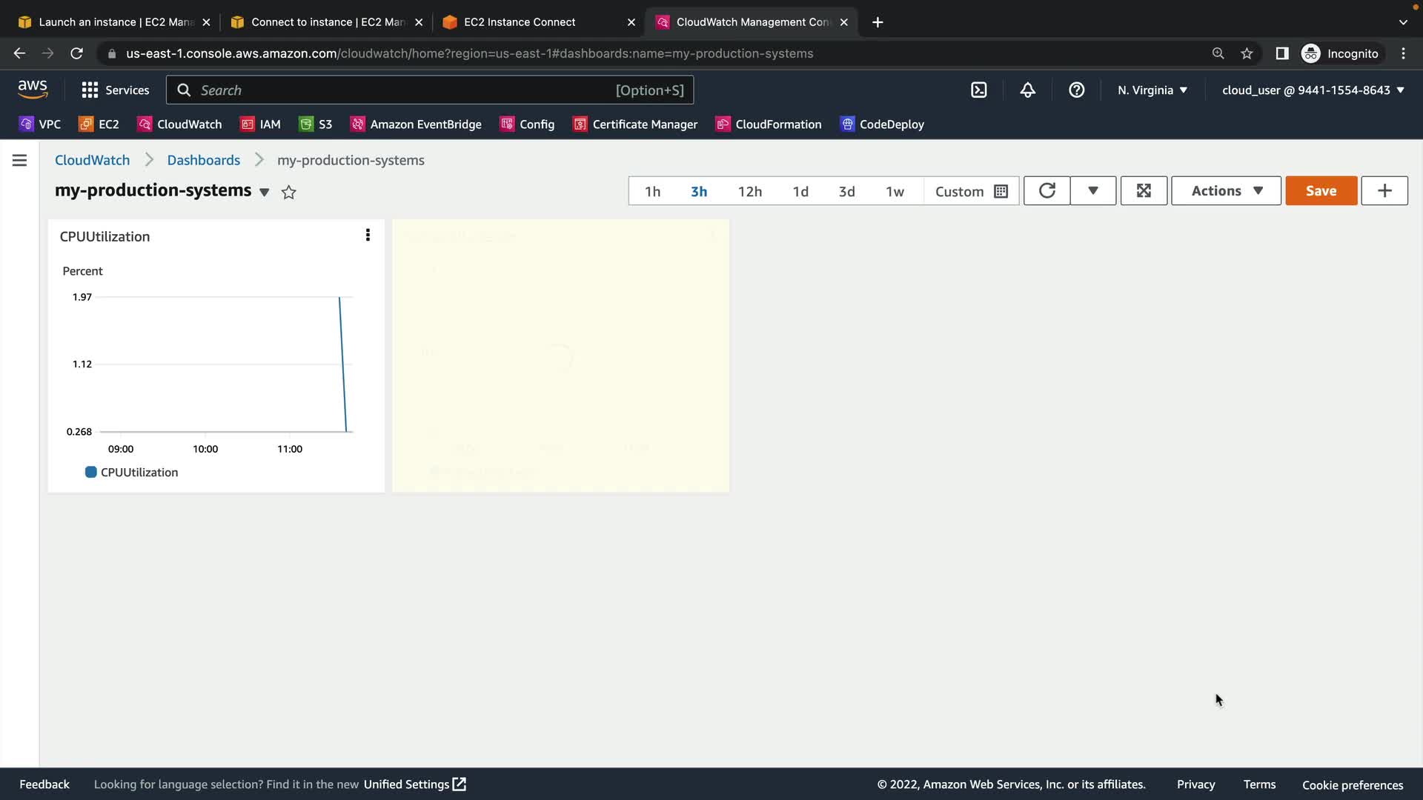The height and width of the screenshot is (800, 1423).
Task: Open CPUUtilization widget three-dot menu
Action: click(368, 236)
